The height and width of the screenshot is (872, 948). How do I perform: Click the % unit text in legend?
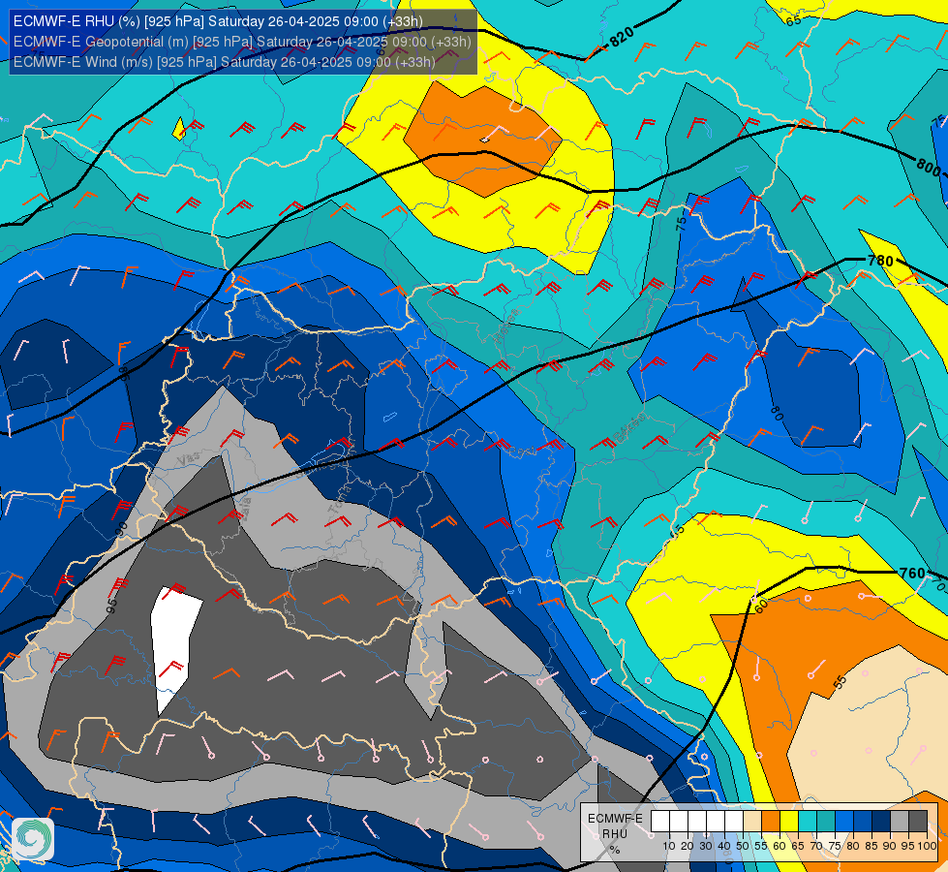coord(615,850)
